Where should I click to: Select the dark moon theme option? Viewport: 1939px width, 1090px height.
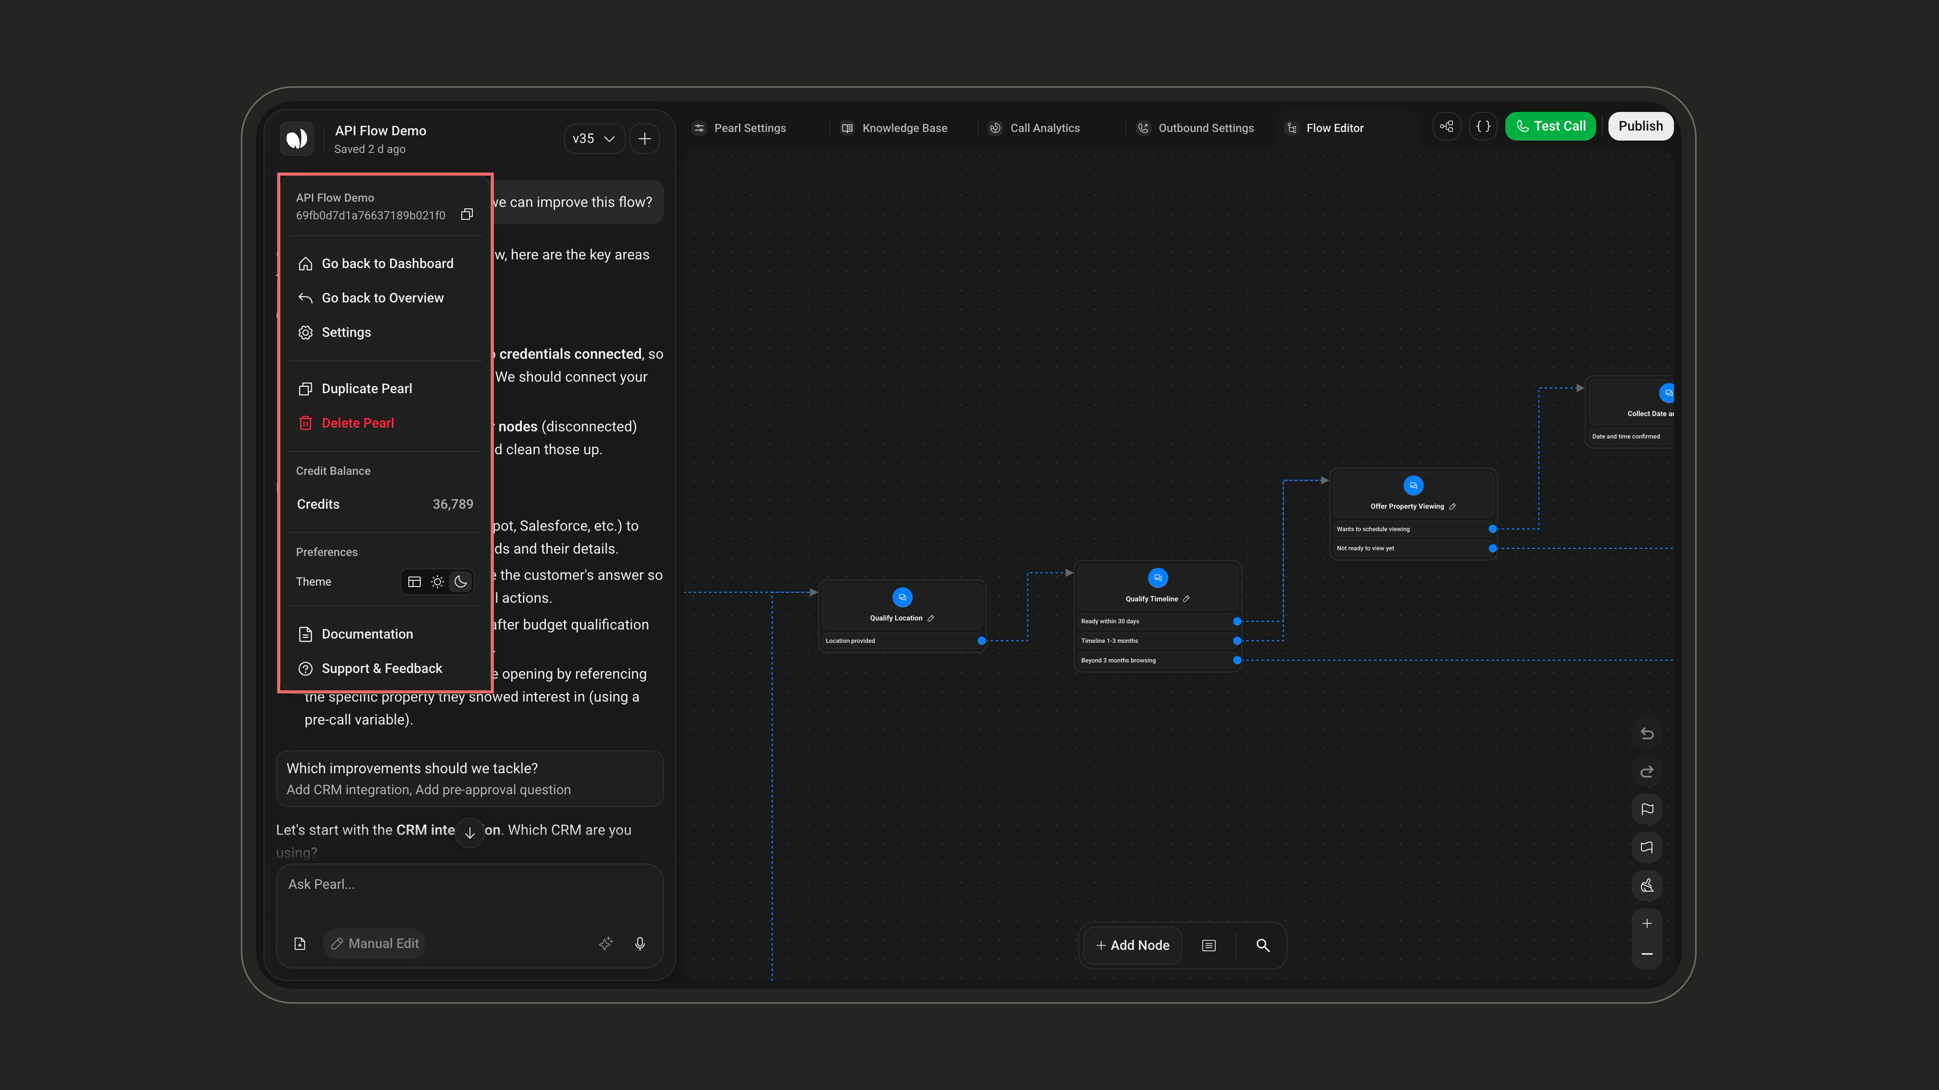pos(461,581)
